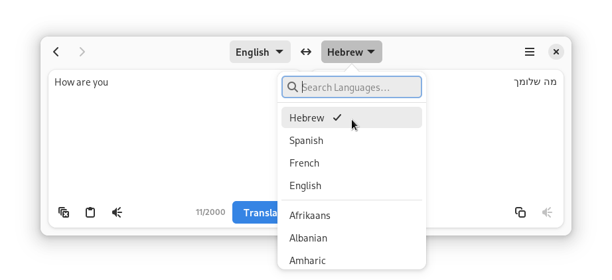Image resolution: width=612 pixels, height=280 pixels.
Task: Swap source and target languages
Action: [x=306, y=52]
